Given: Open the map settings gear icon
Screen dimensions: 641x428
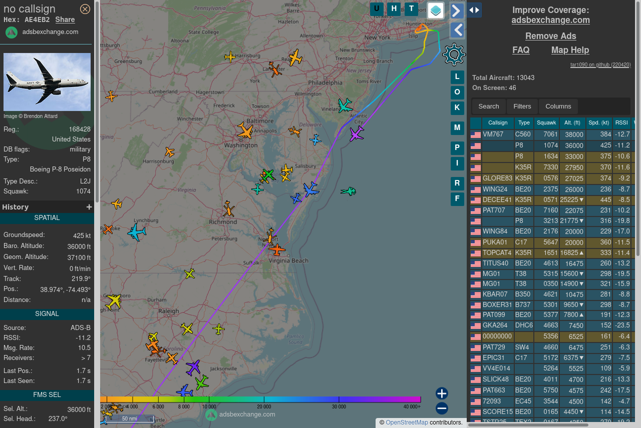Looking at the screenshot, I should point(454,54).
